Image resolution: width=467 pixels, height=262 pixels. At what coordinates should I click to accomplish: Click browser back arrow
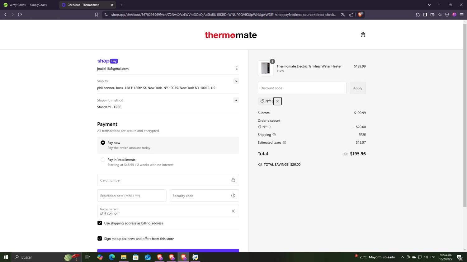[5, 15]
